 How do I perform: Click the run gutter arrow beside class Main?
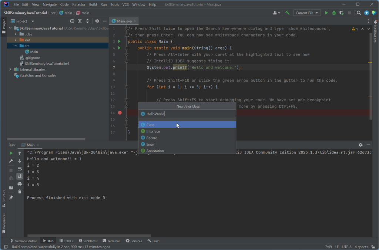(x=119, y=41)
